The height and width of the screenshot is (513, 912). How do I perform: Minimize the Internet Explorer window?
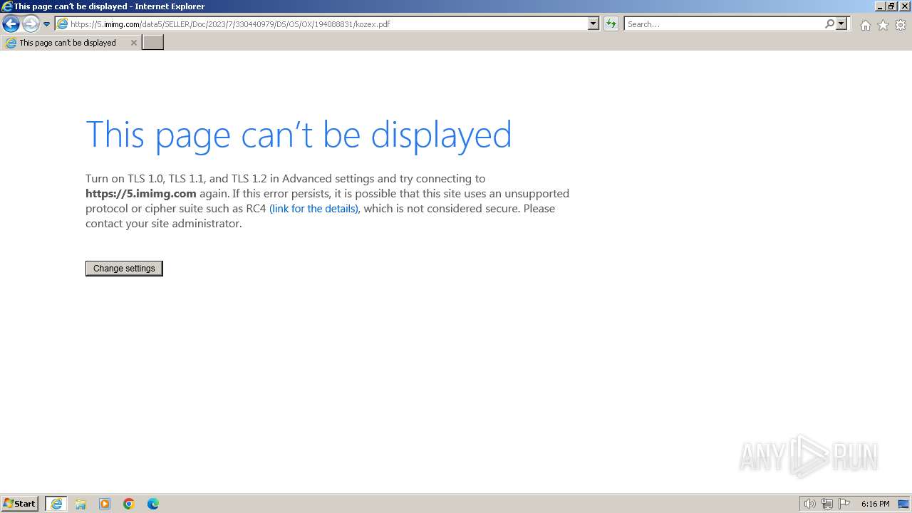[880, 6]
